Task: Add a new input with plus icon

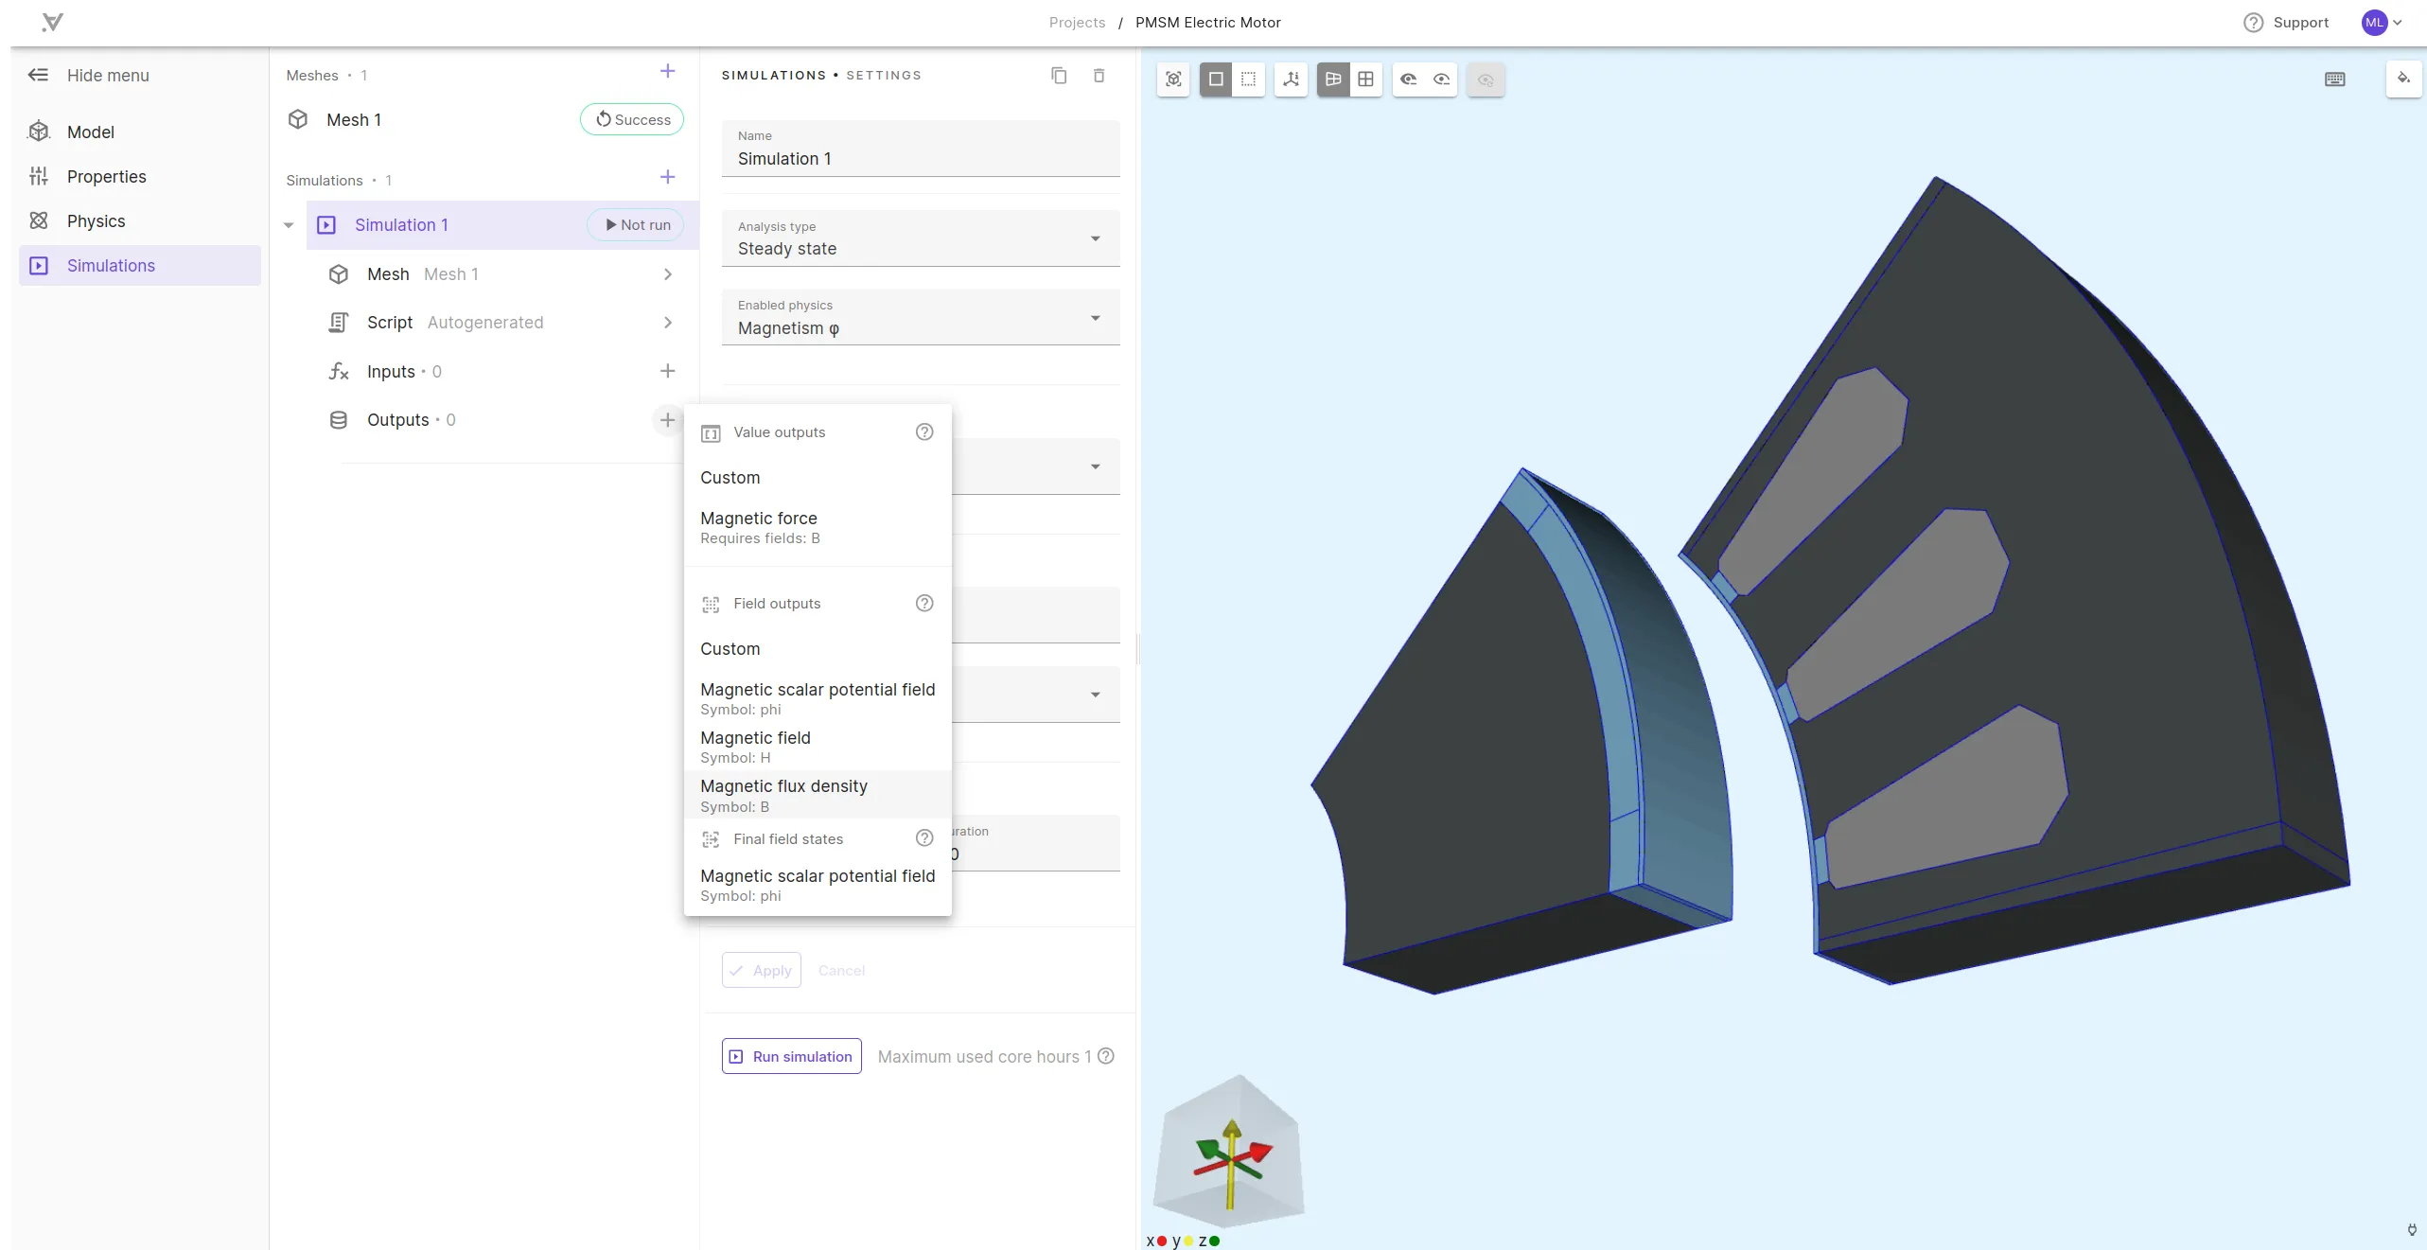Action: click(667, 371)
